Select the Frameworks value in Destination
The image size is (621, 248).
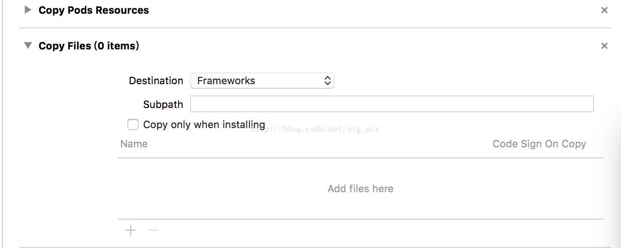(226, 81)
